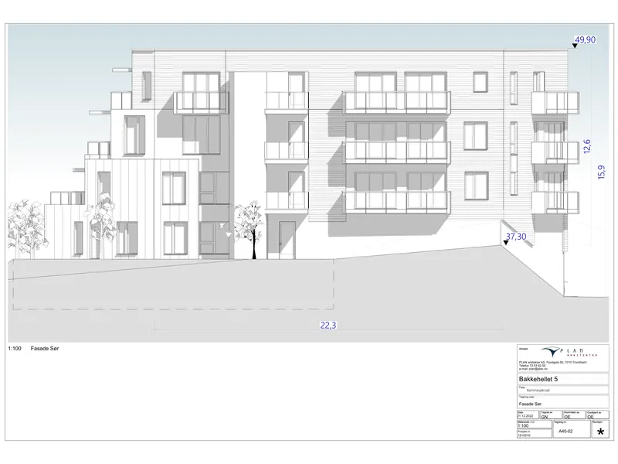Click the Bakkehellet 5 project title

pos(538,379)
